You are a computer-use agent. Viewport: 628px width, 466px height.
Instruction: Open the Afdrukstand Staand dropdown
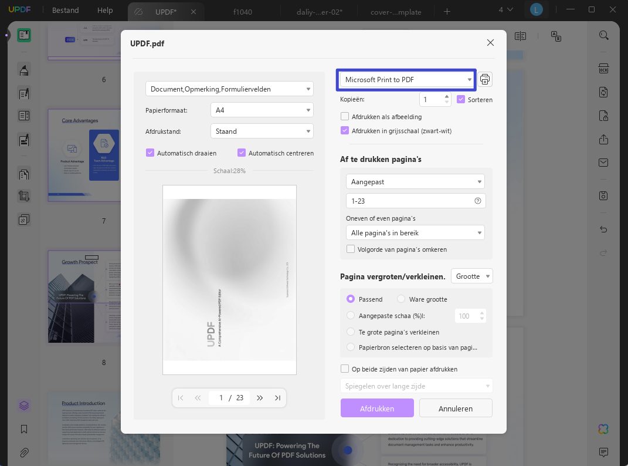pyautogui.click(x=262, y=131)
